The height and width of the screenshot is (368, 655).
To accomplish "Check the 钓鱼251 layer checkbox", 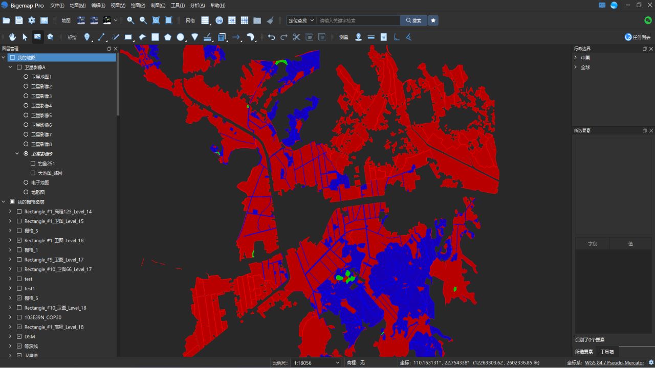I will point(33,163).
